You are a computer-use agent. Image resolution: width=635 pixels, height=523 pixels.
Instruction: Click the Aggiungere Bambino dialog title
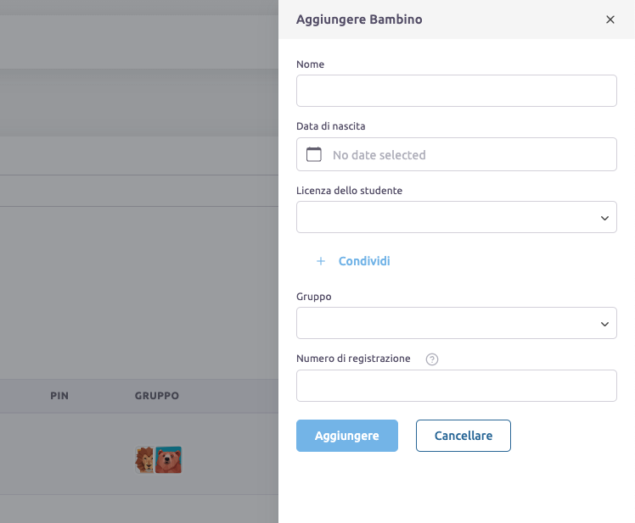tap(359, 19)
